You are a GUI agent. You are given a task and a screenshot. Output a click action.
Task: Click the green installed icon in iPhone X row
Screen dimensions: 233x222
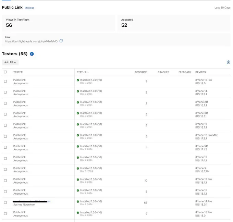coord(78,168)
